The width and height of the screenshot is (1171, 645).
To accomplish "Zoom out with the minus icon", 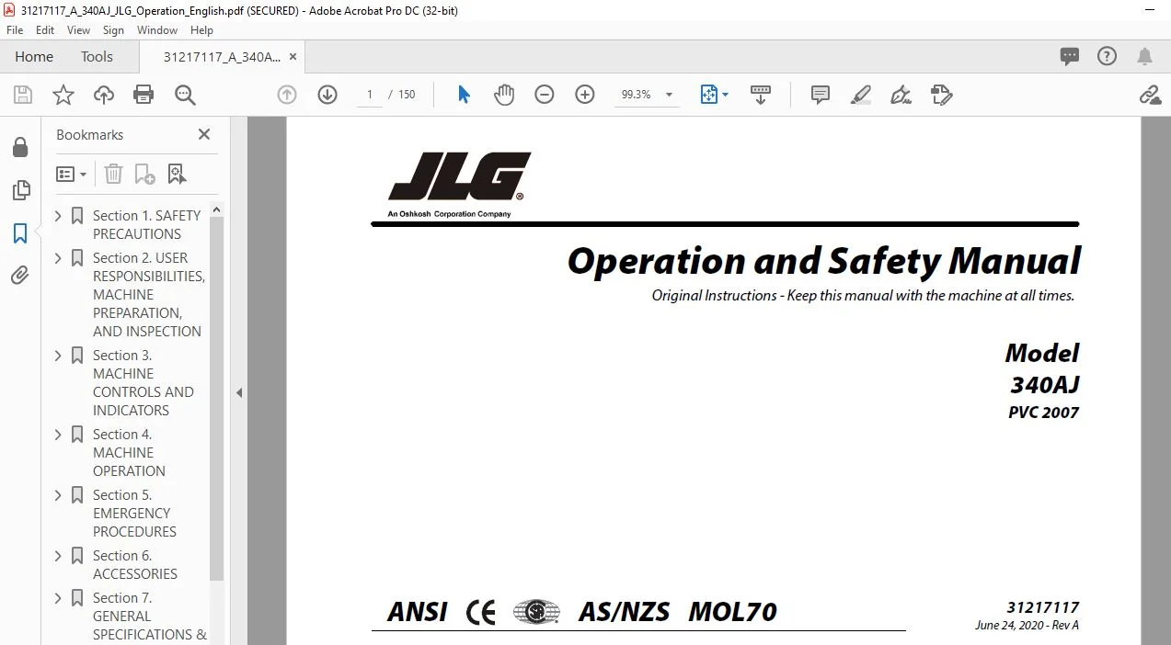I will coord(545,95).
